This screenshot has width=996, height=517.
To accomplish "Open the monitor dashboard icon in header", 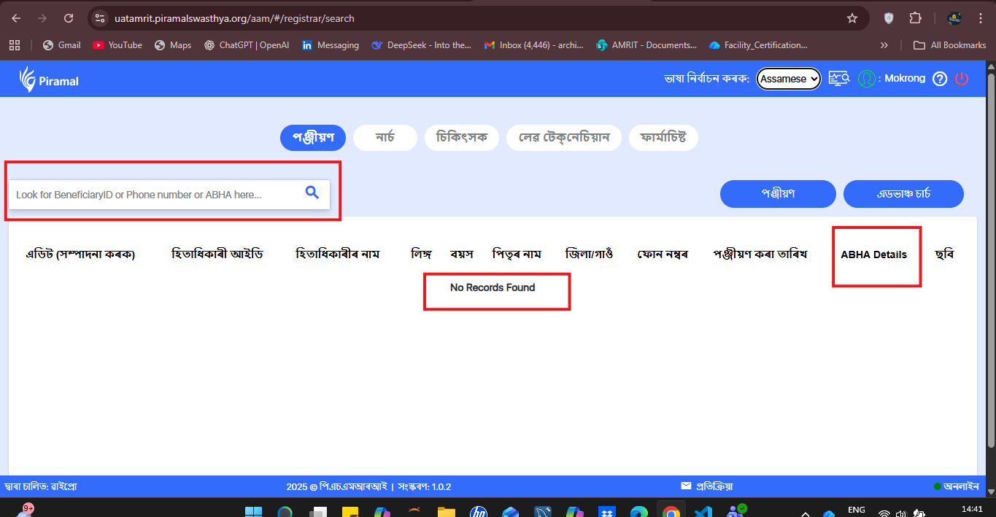I will [x=839, y=79].
